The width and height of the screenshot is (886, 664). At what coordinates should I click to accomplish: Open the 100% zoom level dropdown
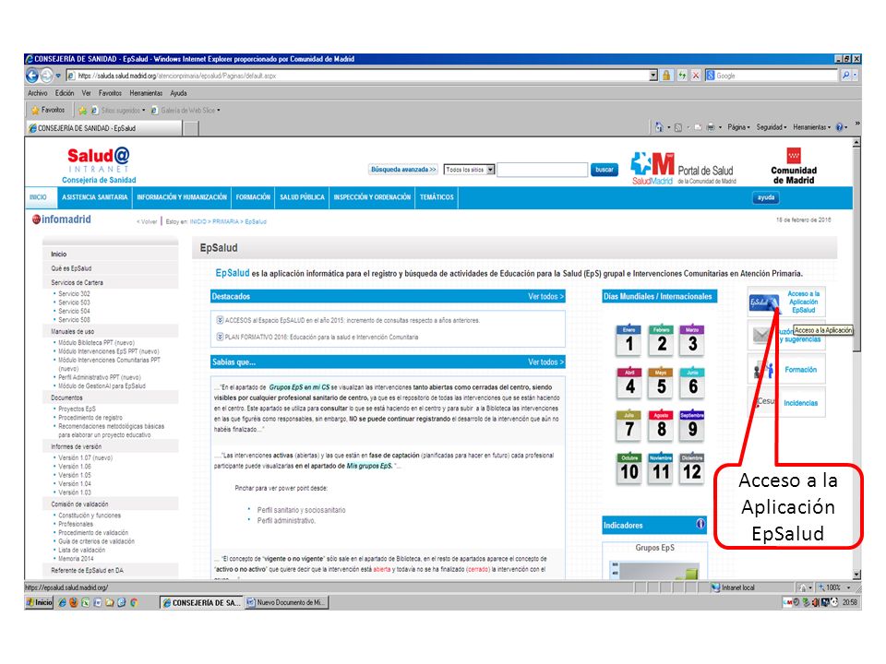[x=849, y=587]
